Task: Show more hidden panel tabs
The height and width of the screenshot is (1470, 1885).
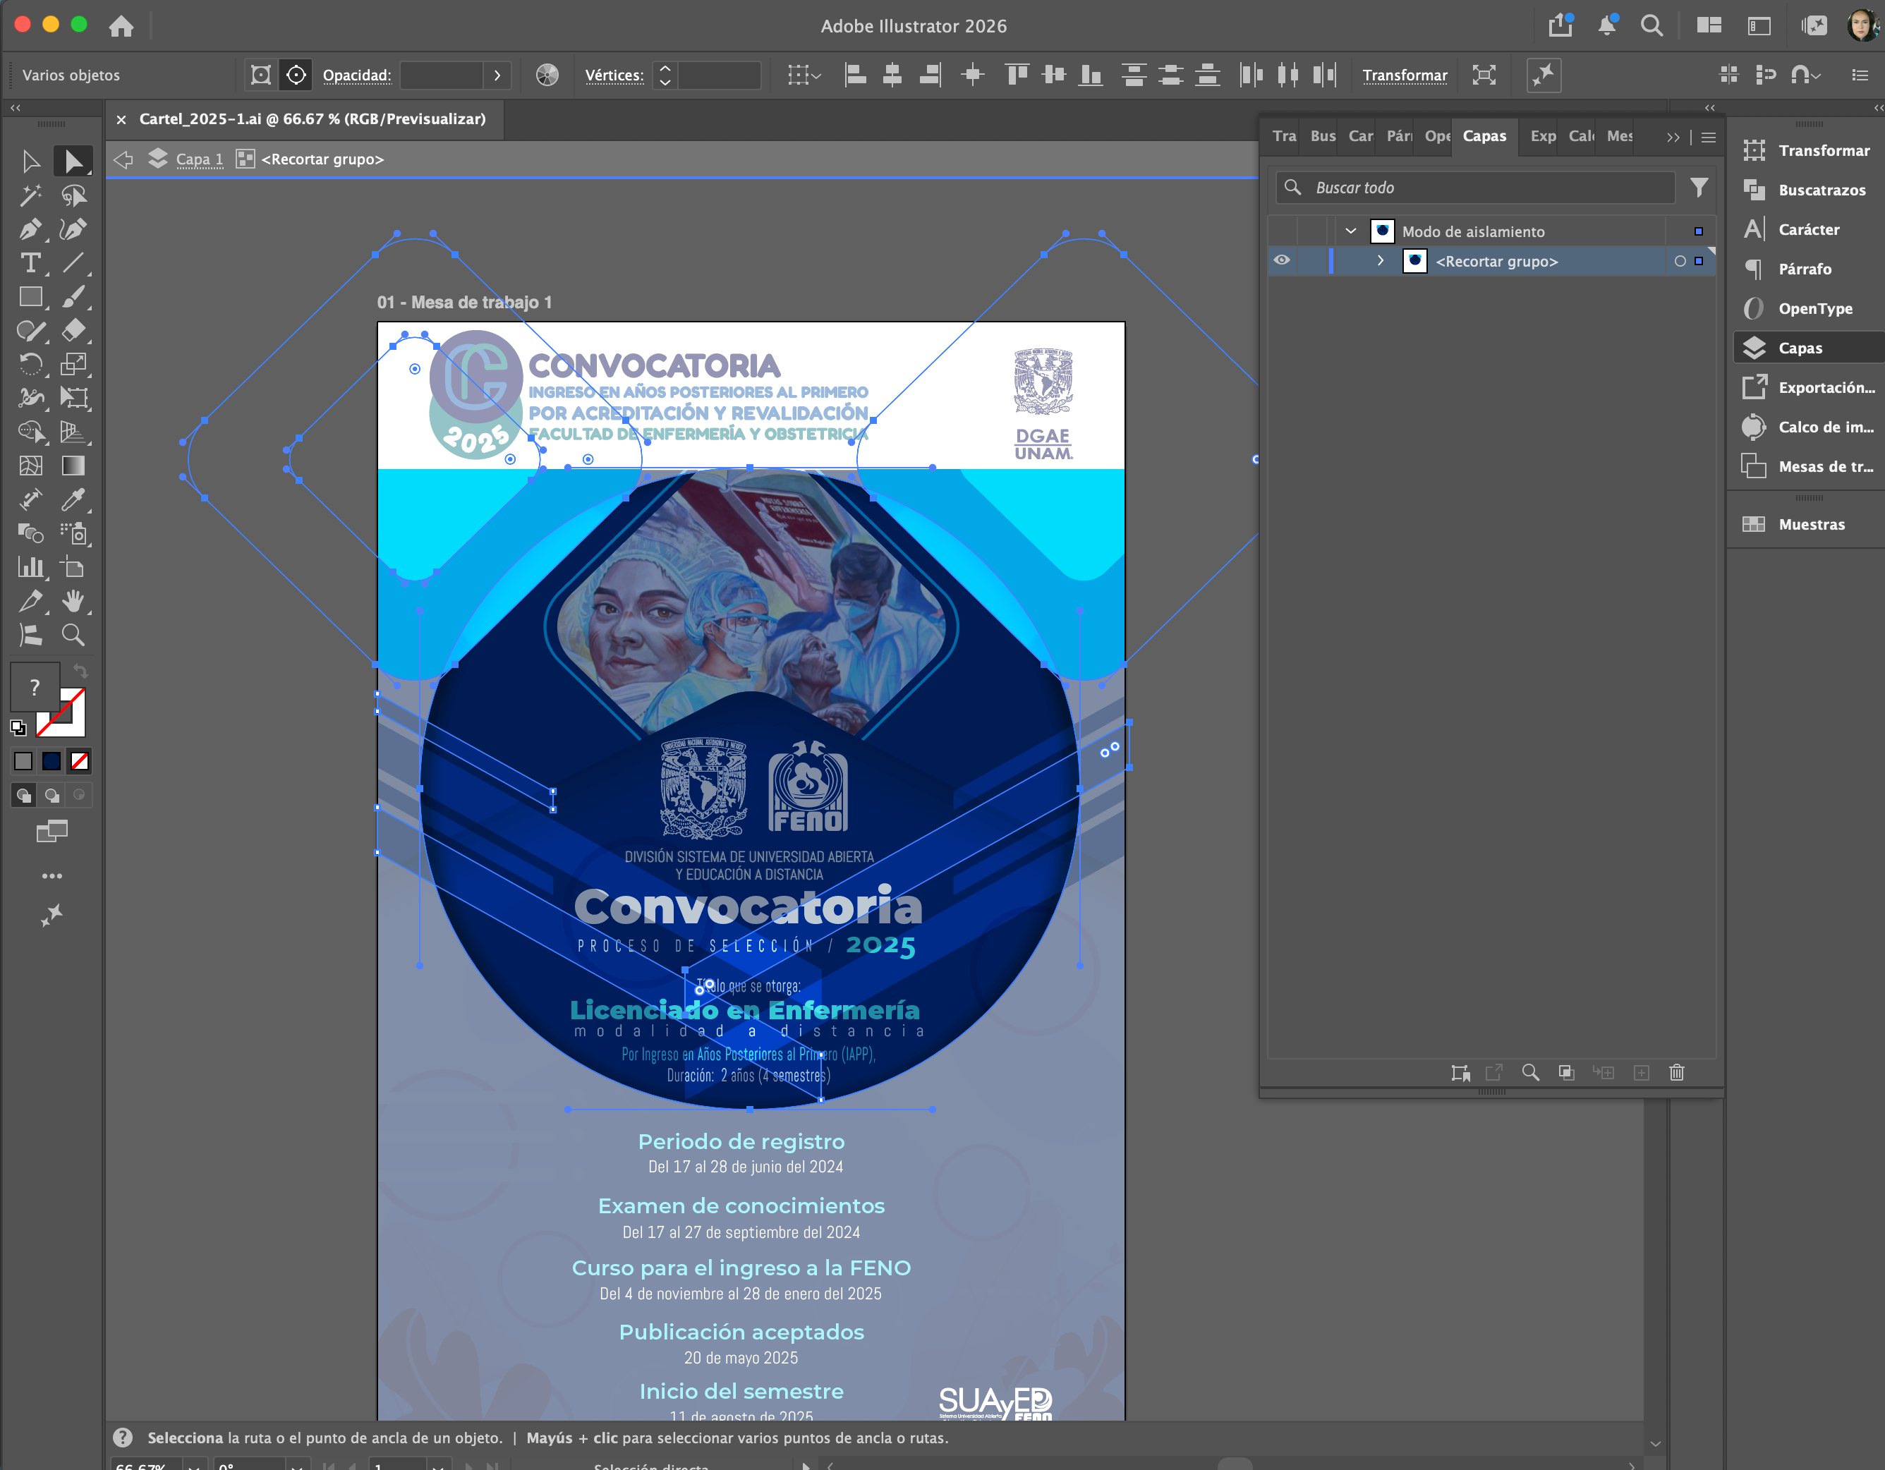Action: click(x=1673, y=138)
